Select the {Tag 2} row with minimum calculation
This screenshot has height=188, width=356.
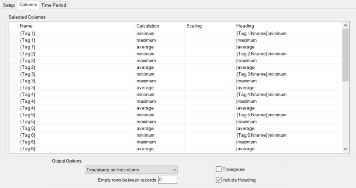(x=176, y=54)
